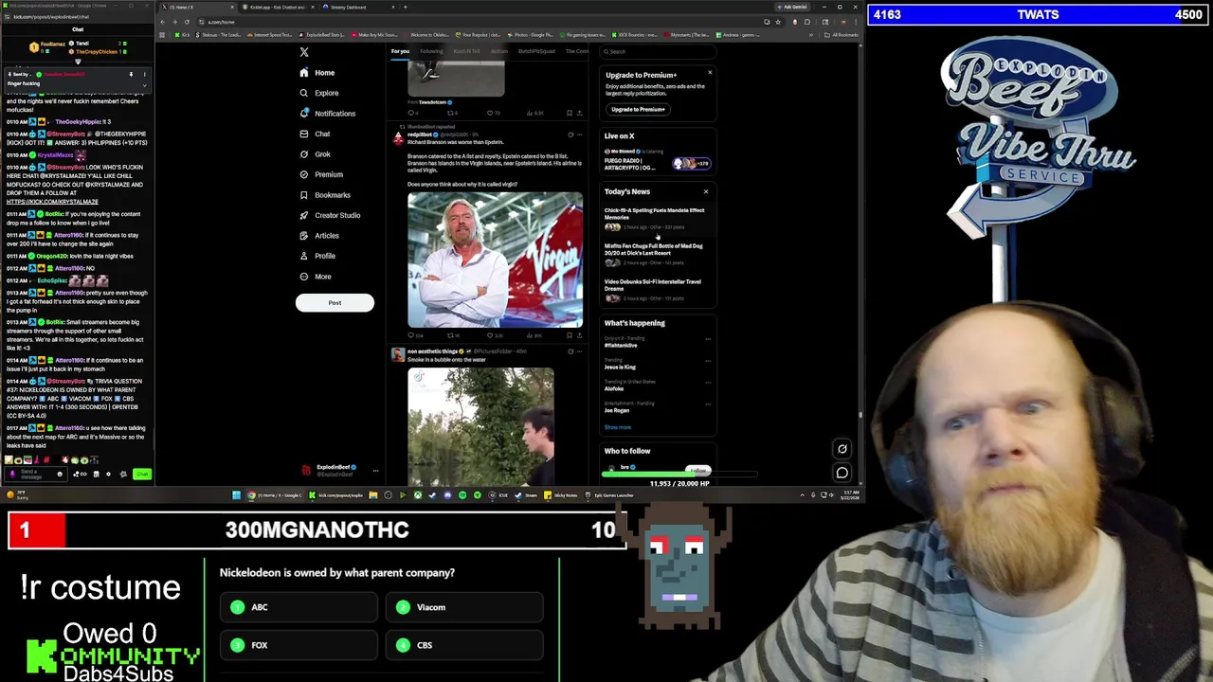Select the Viacom trivia answer
Screen dimensions: 1213x682
pos(464,607)
